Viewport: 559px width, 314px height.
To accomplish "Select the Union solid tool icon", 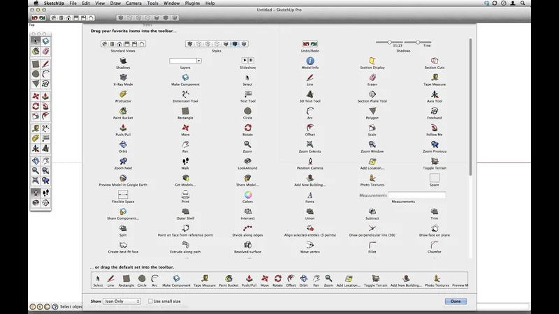I will (x=310, y=211).
